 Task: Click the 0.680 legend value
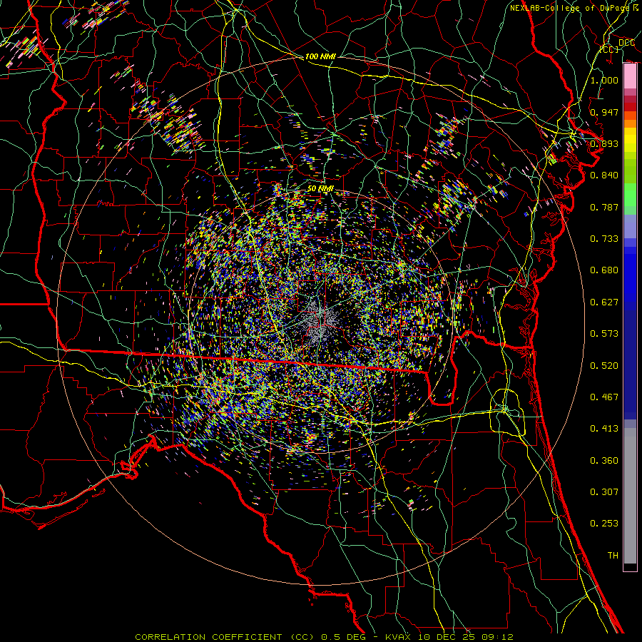pos(604,270)
